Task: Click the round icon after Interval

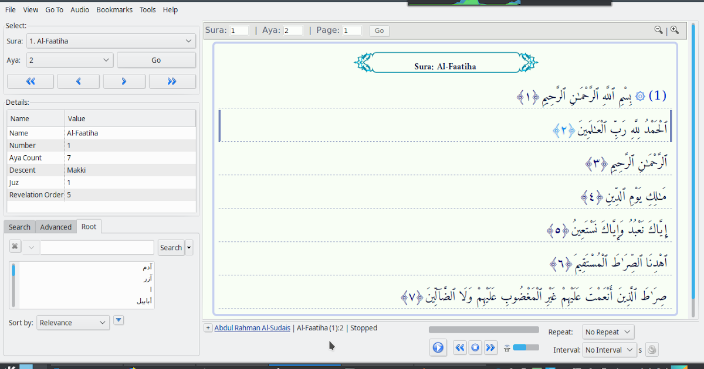Action: click(652, 350)
